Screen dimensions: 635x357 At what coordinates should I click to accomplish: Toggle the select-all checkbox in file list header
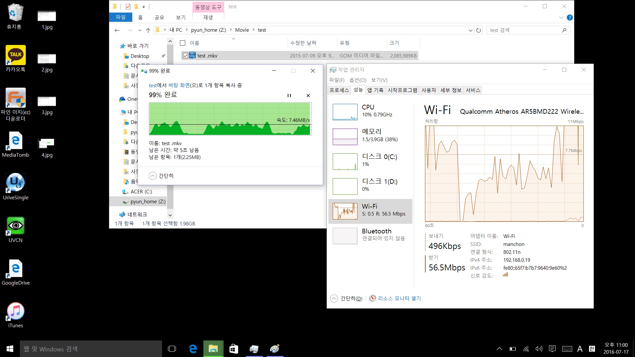(183, 43)
